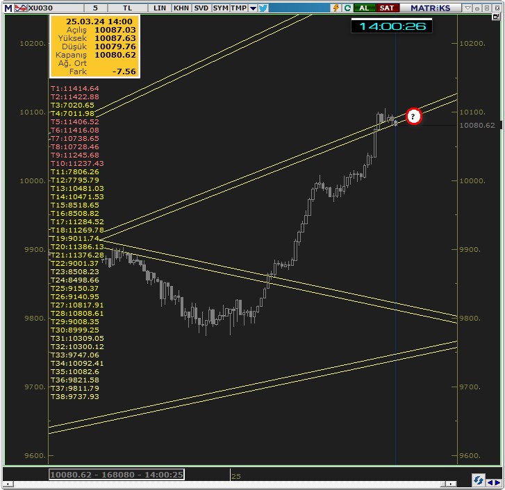Click the 10100 label on right price axis
The width and height of the screenshot is (505, 490).
472,112
